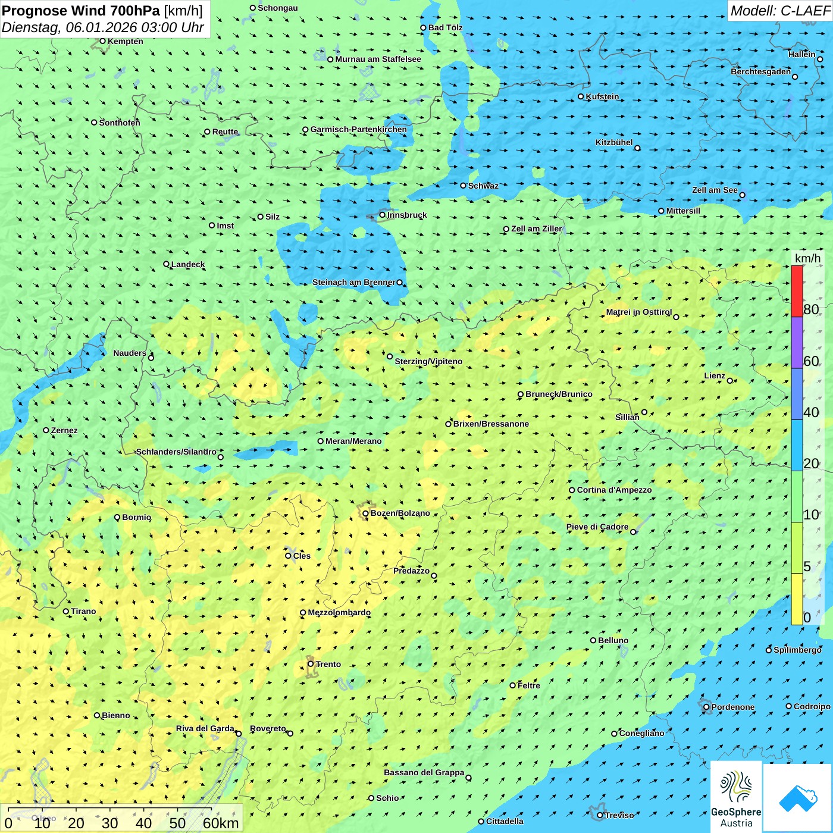This screenshot has height=833, width=833.
Task: Click the Meran/Merano city label
Action: click(353, 441)
